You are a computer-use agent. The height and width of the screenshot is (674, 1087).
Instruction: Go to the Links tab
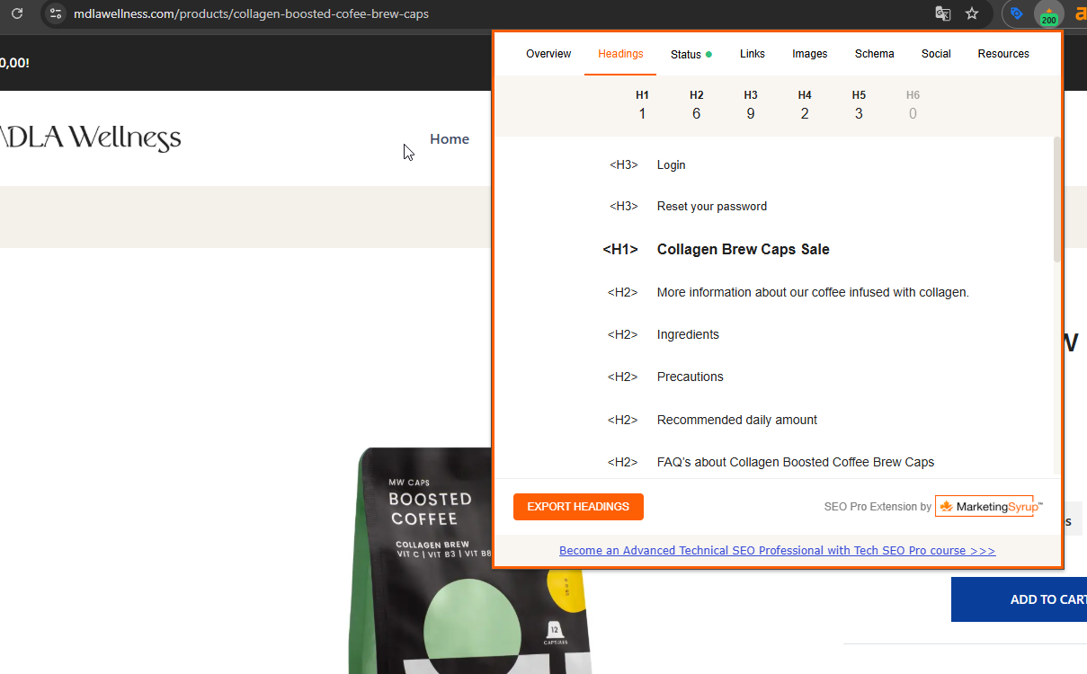tap(753, 54)
